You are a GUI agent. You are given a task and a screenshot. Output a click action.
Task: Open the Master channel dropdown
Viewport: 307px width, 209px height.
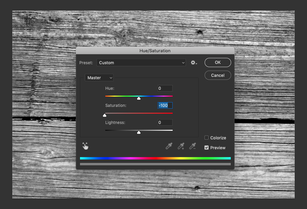pos(99,78)
